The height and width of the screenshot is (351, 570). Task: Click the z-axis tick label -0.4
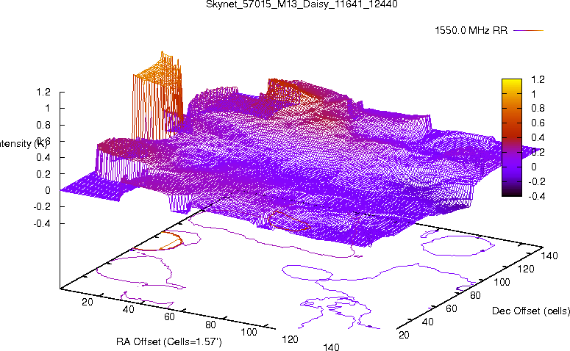click(x=42, y=223)
